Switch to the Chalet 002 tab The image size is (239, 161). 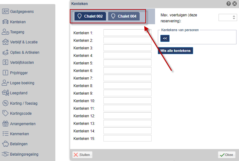pos(90,16)
